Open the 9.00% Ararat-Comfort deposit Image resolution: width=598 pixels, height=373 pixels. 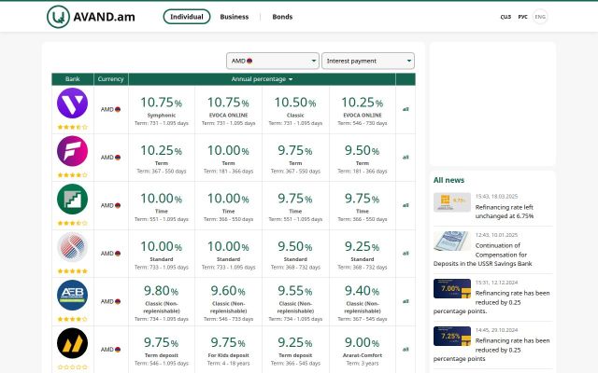[363, 350]
